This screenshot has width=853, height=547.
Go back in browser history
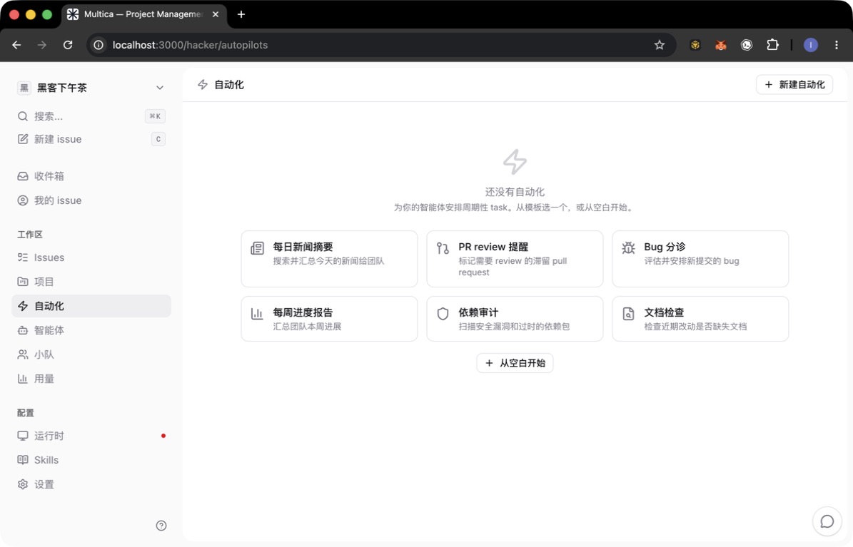coord(17,45)
